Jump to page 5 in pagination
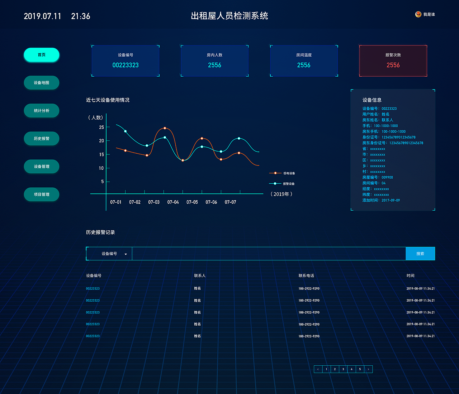The width and height of the screenshot is (459, 394). click(360, 369)
